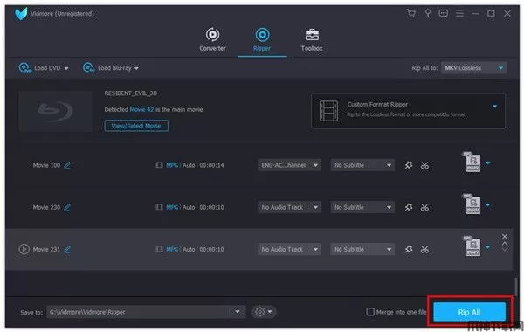Open the shopping cart icon
524x332 pixels.
[411, 14]
